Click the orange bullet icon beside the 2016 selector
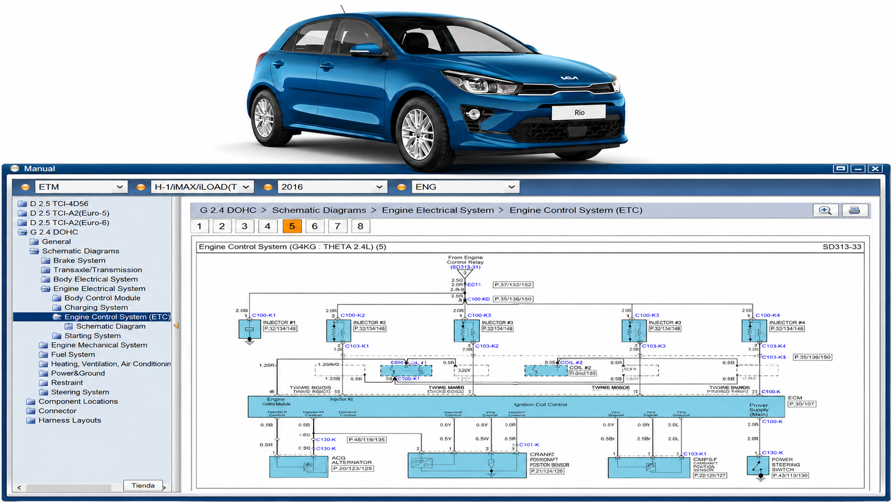The image size is (892, 502). click(268, 187)
